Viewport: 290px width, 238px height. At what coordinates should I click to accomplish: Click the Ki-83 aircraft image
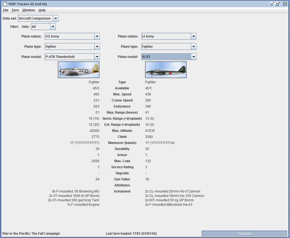[x=166, y=70]
